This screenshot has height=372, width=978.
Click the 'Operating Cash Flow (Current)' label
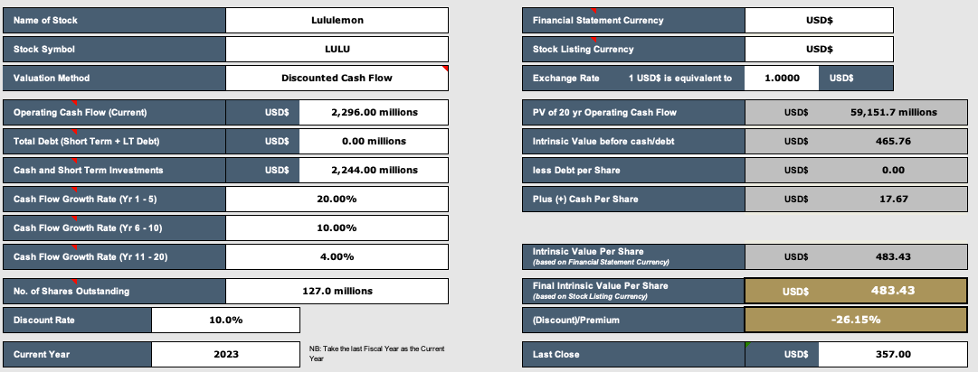[x=115, y=113]
